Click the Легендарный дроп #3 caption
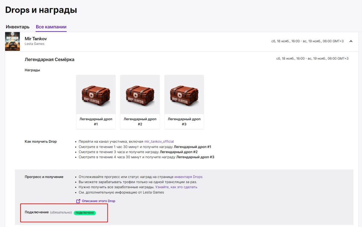Image resolution: width=362 pixels, height=227 pixels. [184, 121]
